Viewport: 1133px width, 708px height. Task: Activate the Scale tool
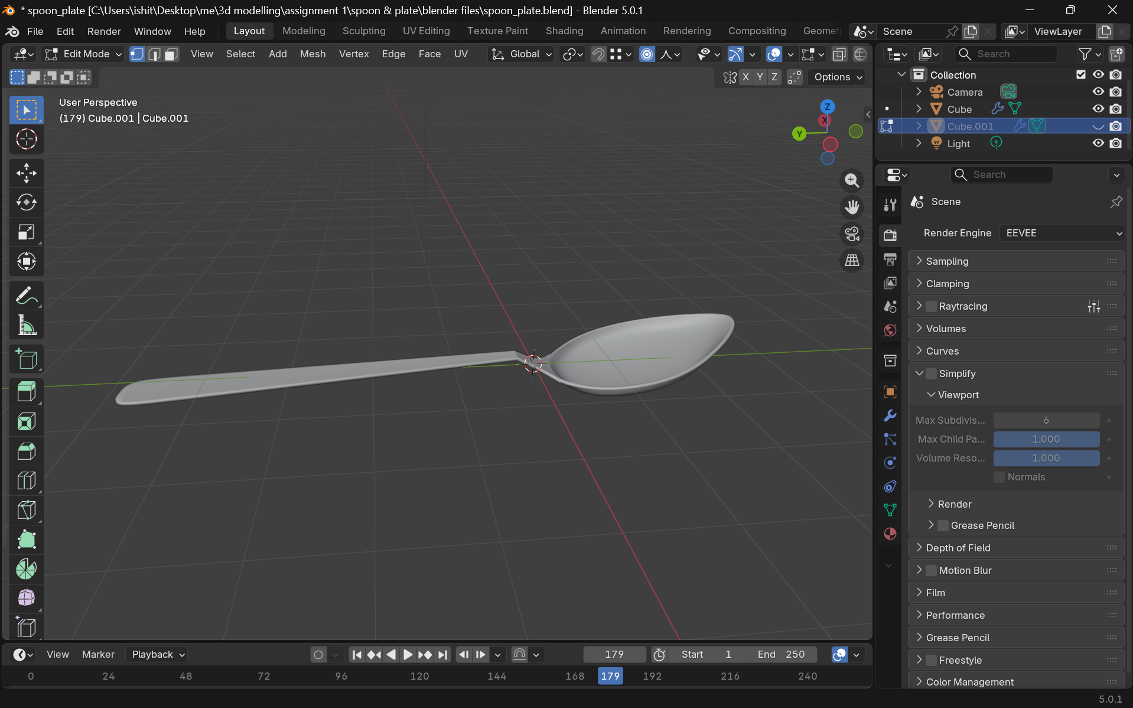point(27,232)
